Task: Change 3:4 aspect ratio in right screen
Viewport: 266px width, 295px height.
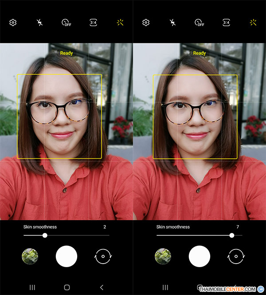Action: tap(226, 23)
